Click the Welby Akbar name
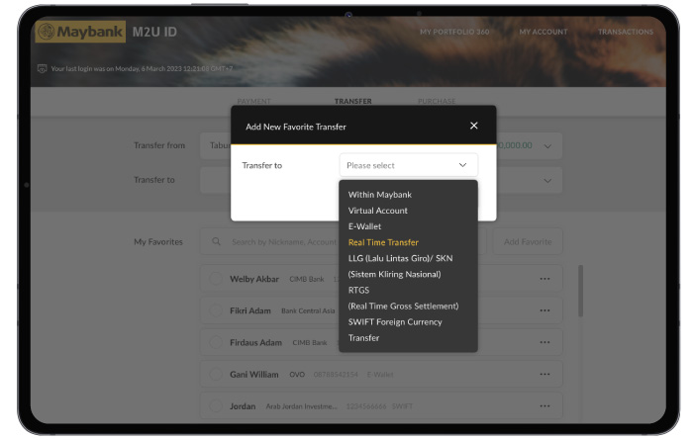693x440 pixels. click(254, 279)
